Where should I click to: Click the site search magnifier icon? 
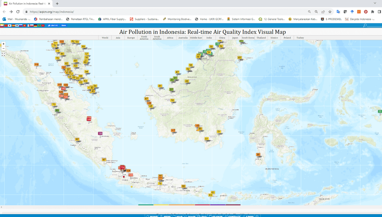(365, 25)
